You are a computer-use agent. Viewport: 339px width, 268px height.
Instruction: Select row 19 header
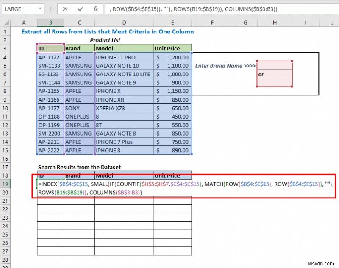point(5,184)
